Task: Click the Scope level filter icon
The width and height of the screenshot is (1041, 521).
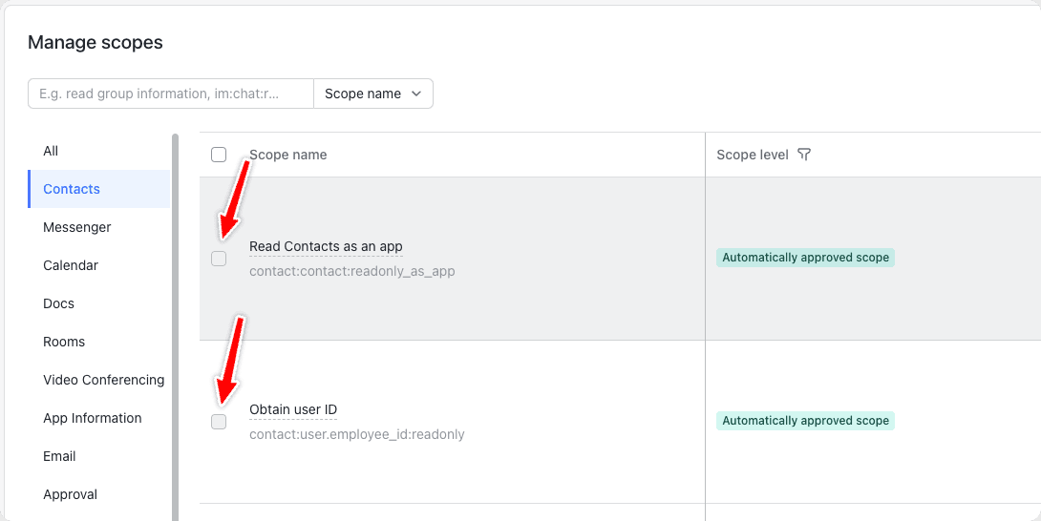Action: coord(804,155)
